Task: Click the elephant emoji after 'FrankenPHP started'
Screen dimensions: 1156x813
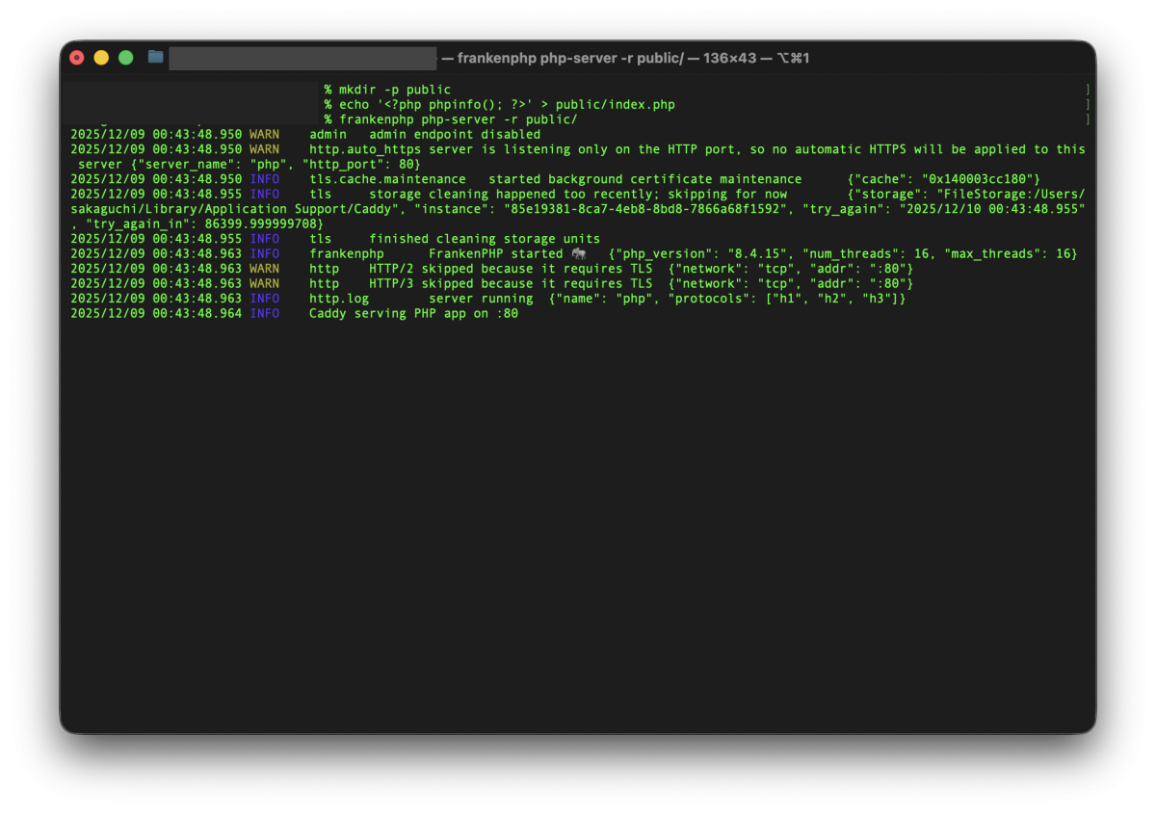Action: pos(578,254)
